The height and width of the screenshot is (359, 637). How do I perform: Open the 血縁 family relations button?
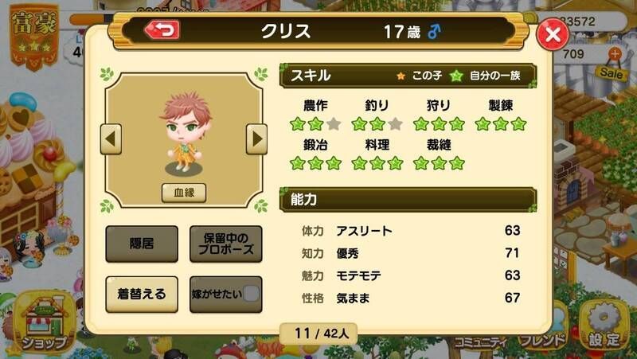184,193
